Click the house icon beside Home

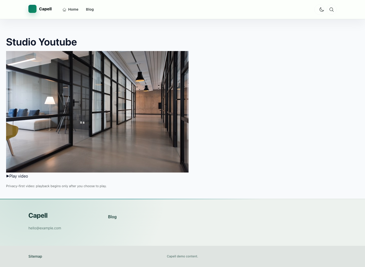click(64, 10)
